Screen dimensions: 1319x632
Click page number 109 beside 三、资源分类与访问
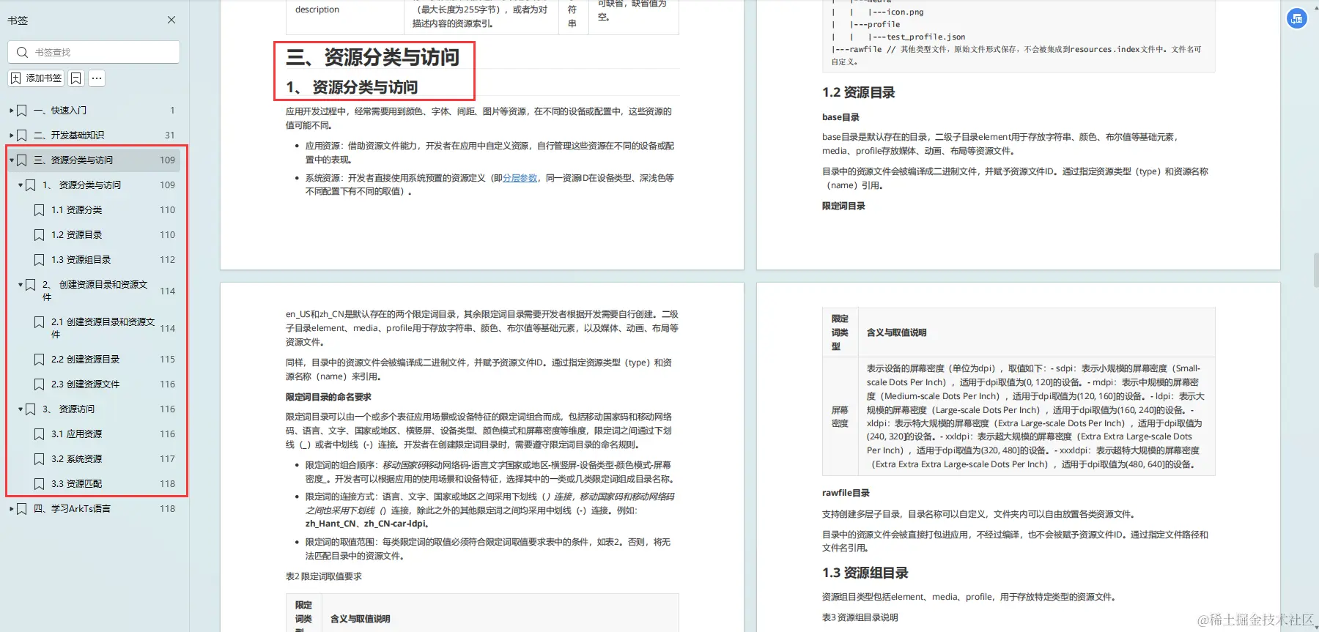pos(168,160)
